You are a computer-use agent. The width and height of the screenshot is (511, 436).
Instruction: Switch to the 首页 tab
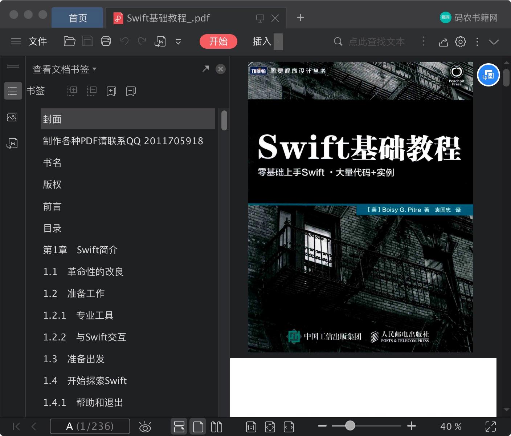click(x=78, y=18)
